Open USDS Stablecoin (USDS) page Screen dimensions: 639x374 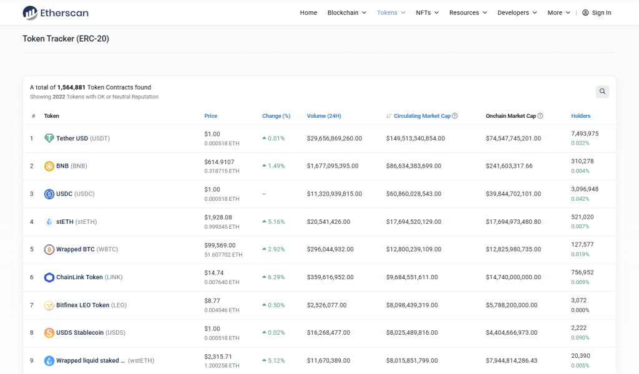point(91,333)
